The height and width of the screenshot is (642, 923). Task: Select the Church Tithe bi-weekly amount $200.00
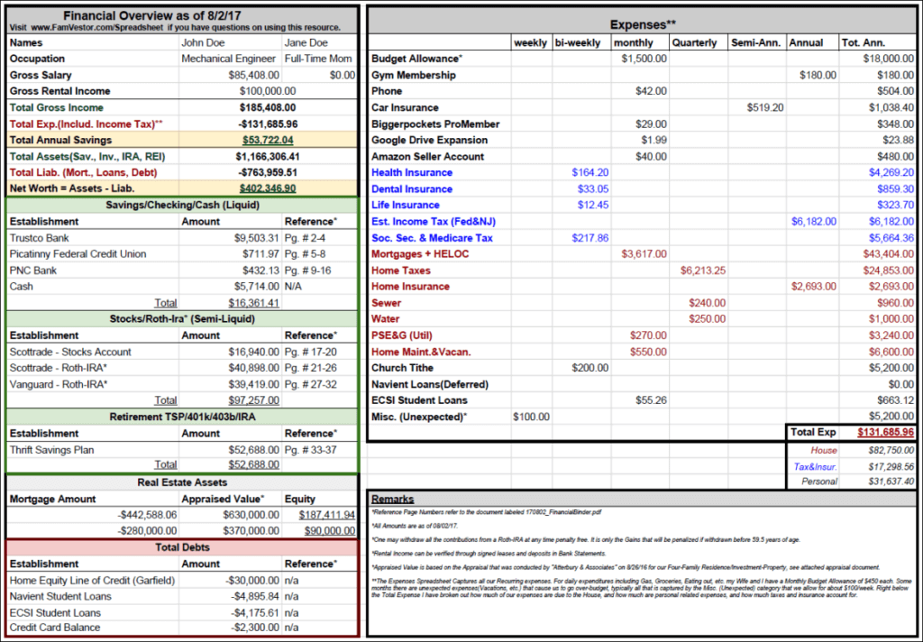(x=589, y=368)
